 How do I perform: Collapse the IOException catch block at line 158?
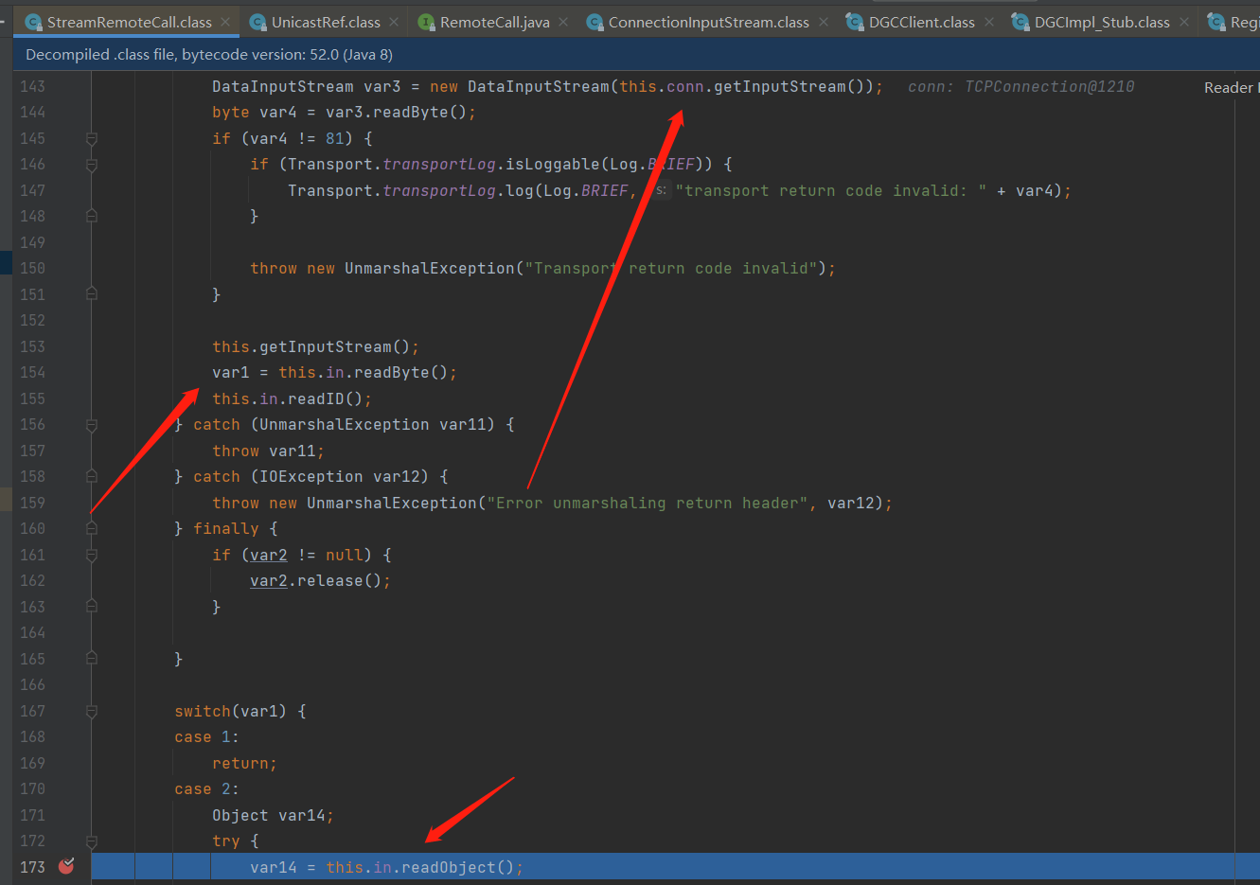92,477
